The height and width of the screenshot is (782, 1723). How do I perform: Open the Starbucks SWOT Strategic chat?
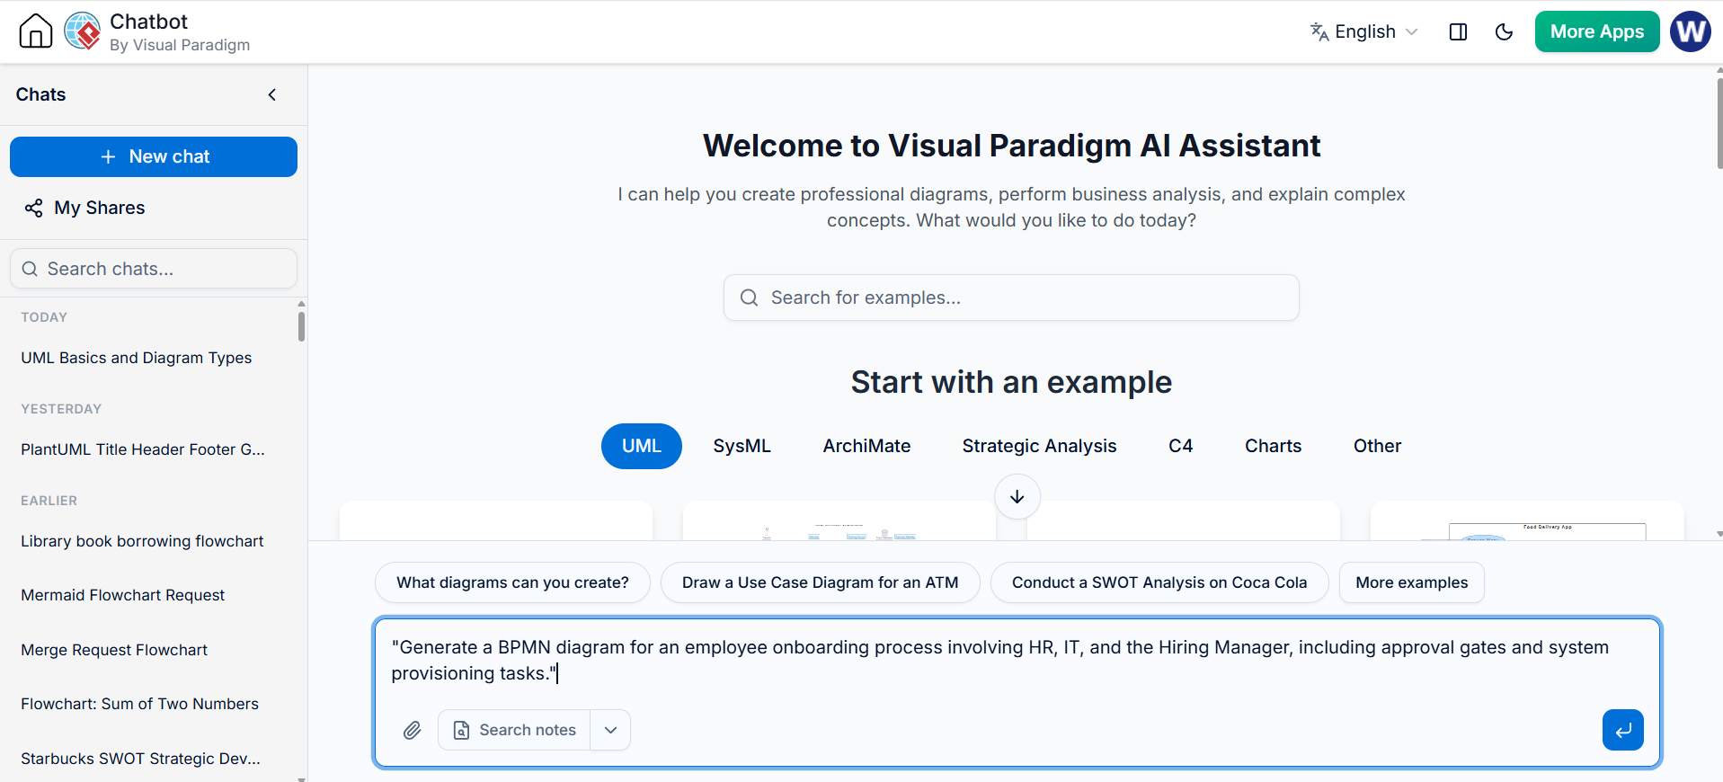pos(140,759)
